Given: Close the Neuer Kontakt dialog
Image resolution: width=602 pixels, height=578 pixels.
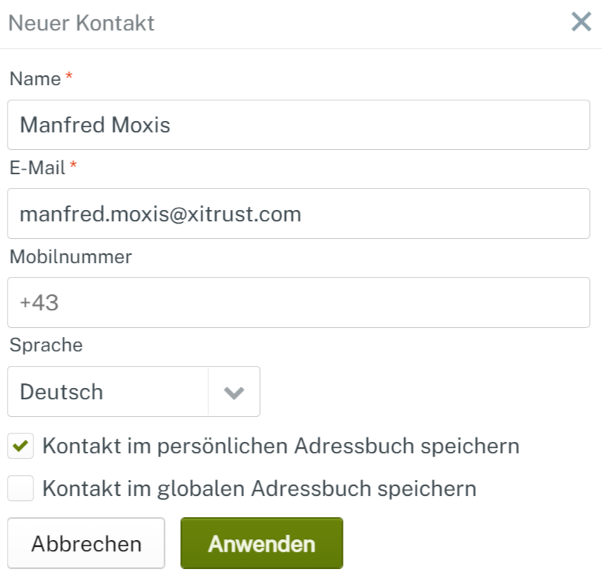Looking at the screenshot, I should pos(581,22).
